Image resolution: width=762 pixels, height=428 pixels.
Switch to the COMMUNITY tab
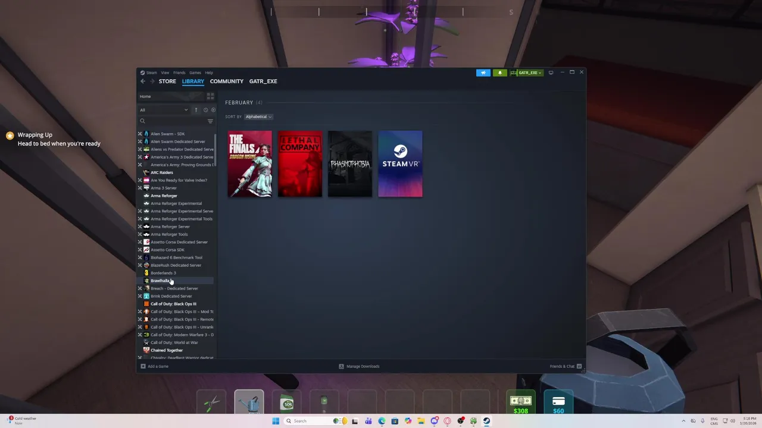[227, 81]
